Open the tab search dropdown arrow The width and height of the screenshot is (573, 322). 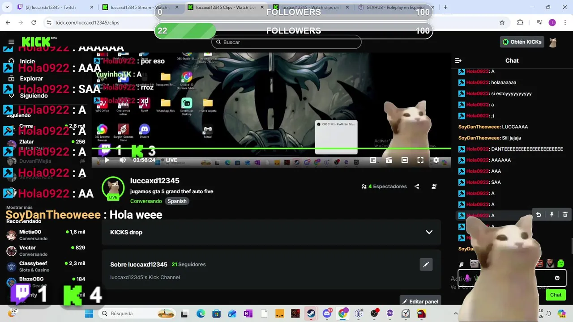[x=7, y=7]
